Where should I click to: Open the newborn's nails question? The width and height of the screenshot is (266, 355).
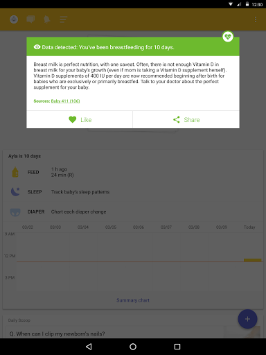coord(57,334)
